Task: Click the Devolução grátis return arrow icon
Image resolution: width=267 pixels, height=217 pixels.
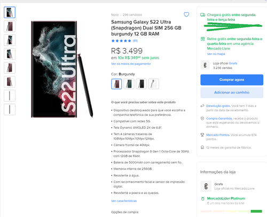Action: pos(202,106)
